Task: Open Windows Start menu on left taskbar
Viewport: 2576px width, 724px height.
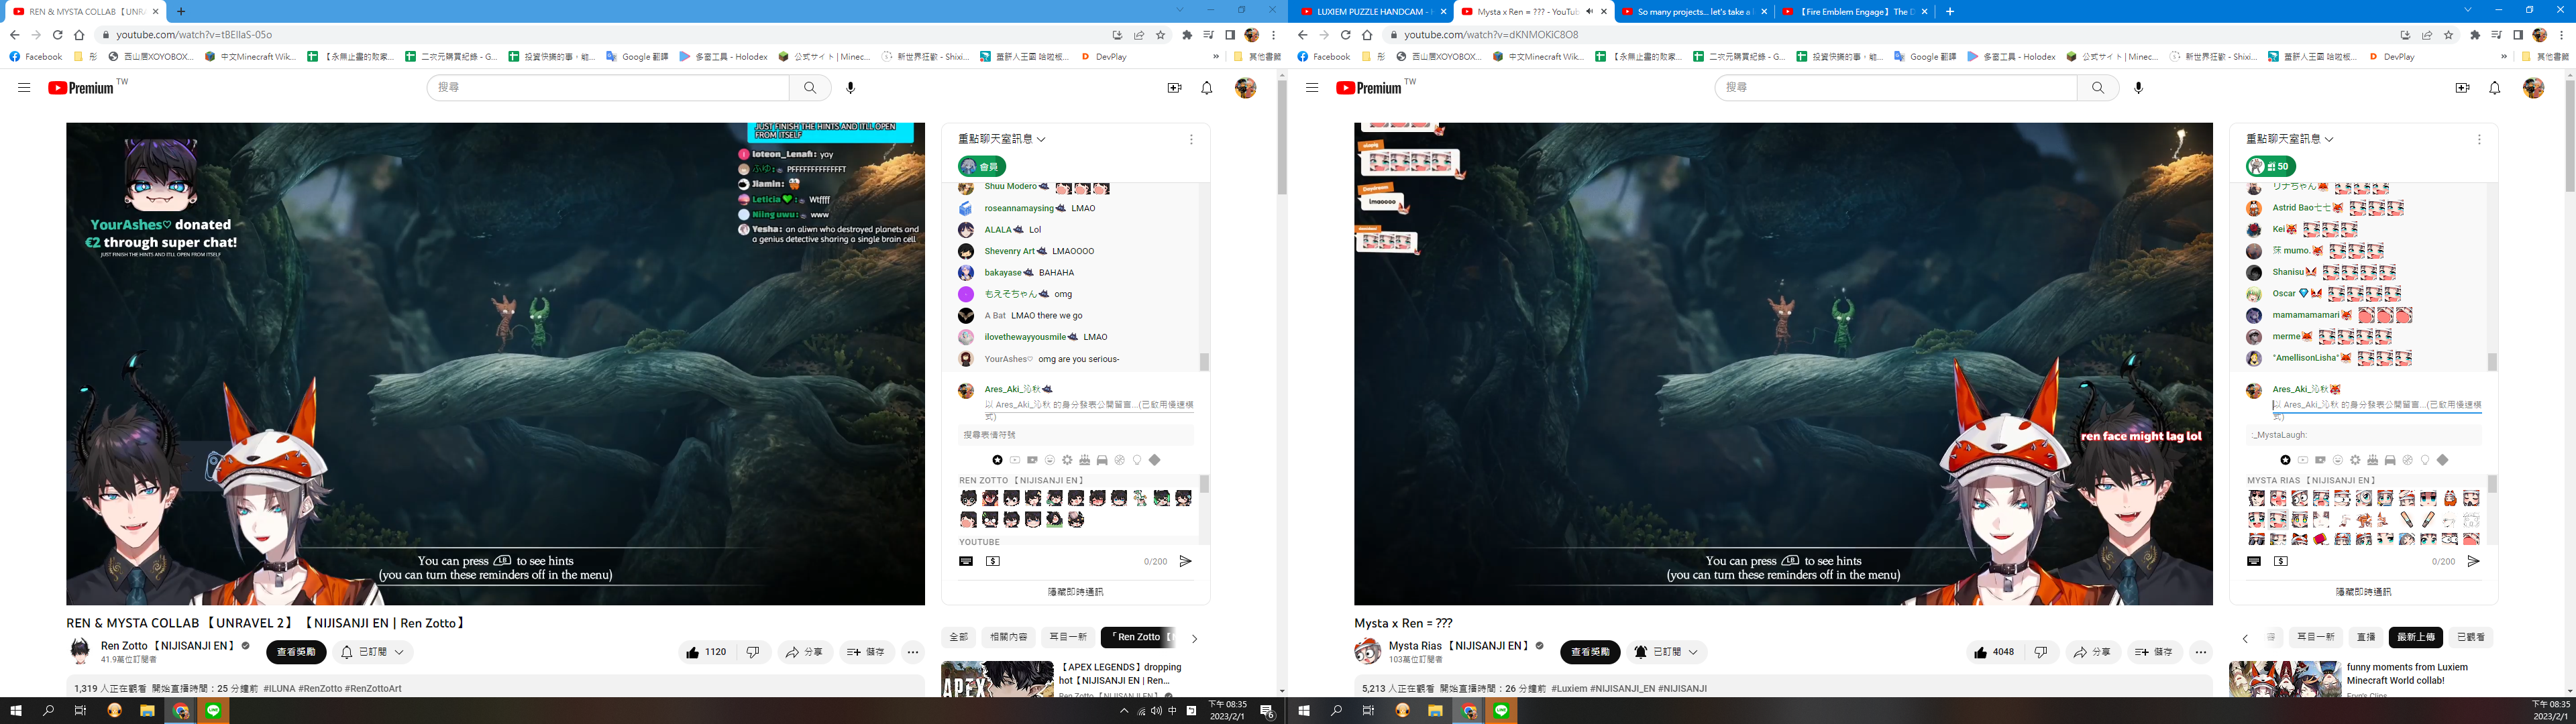Action: point(15,711)
